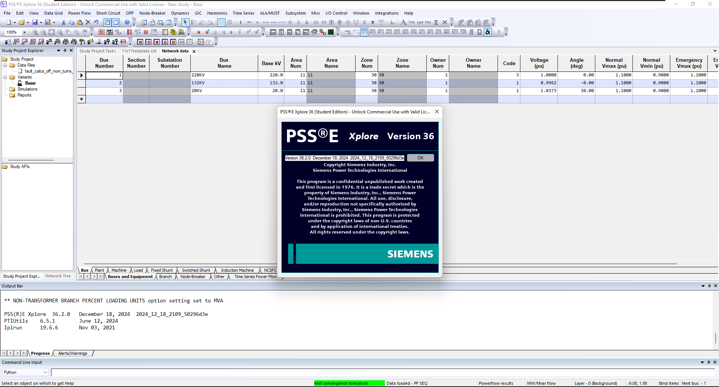This screenshot has width=719, height=387.
Task: Click the Paste clipboard toolbar icon
Action: coord(80,22)
